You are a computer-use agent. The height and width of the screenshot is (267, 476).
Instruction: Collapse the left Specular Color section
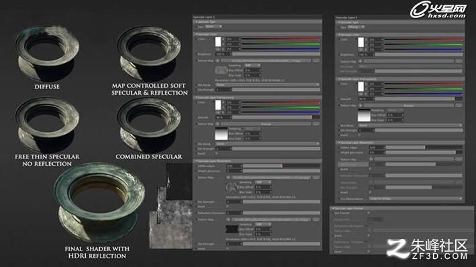click(196, 34)
